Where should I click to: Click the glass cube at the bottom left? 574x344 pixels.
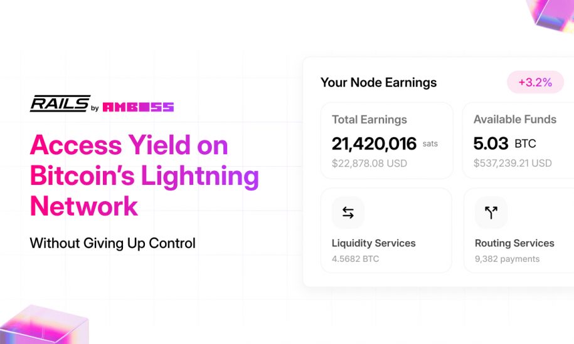pos(44,325)
